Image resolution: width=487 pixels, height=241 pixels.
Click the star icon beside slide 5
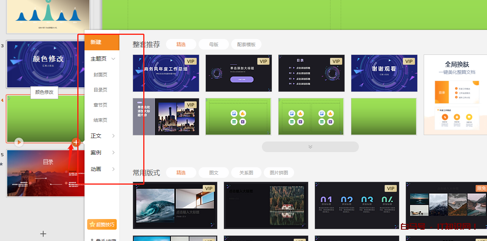coord(2,164)
